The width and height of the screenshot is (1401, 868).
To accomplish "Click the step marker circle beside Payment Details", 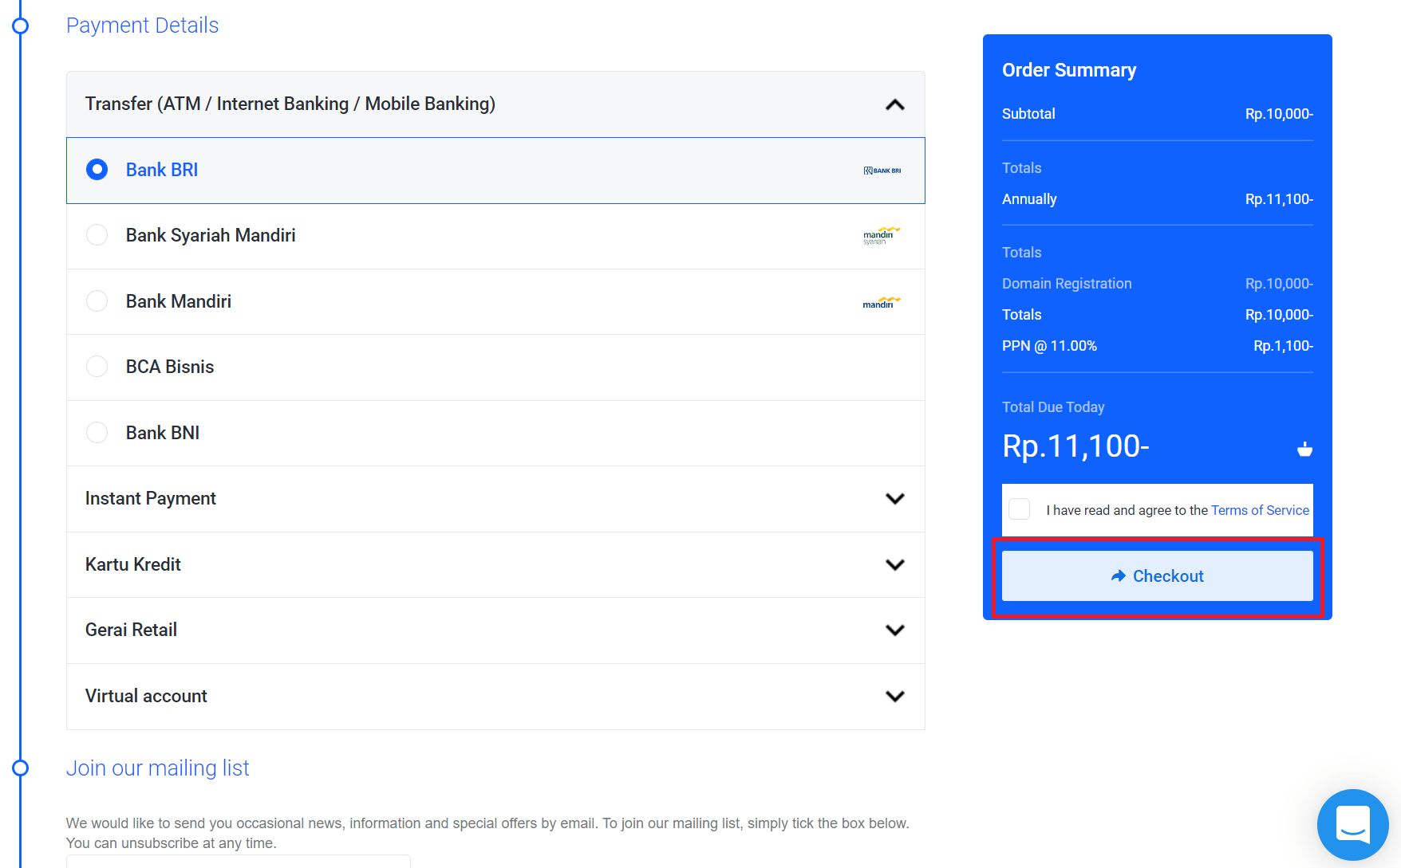I will click(20, 25).
